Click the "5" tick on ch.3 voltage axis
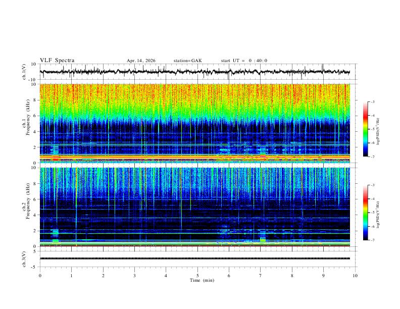This screenshot has height=309, width=400. click(35, 251)
